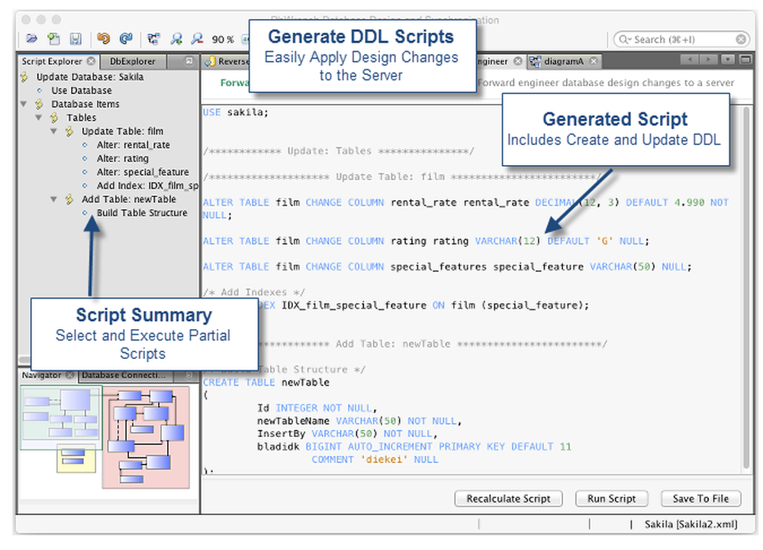763x550 pixels.
Task: Close the diagramA tab
Action: point(593,61)
